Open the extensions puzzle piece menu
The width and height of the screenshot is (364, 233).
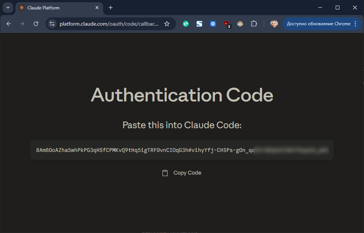coord(254,23)
